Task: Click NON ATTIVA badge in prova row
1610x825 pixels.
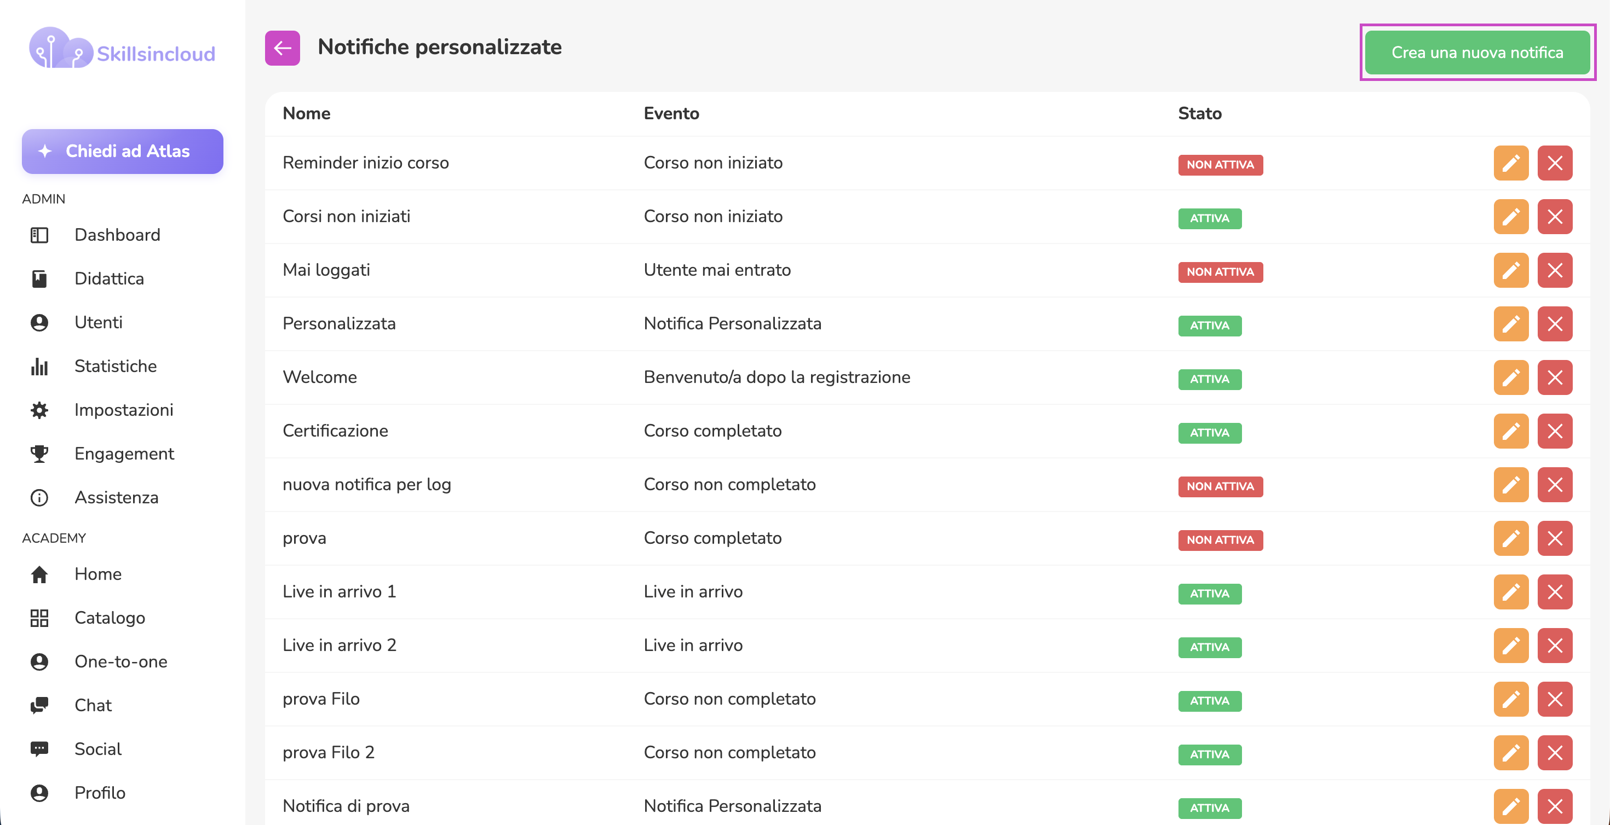Action: click(x=1220, y=540)
